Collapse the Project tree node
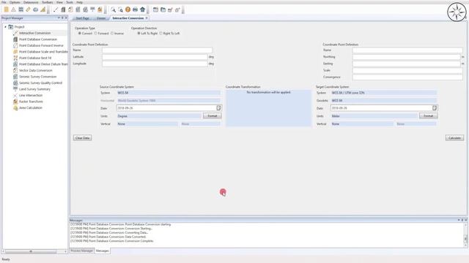 [x=5, y=27]
